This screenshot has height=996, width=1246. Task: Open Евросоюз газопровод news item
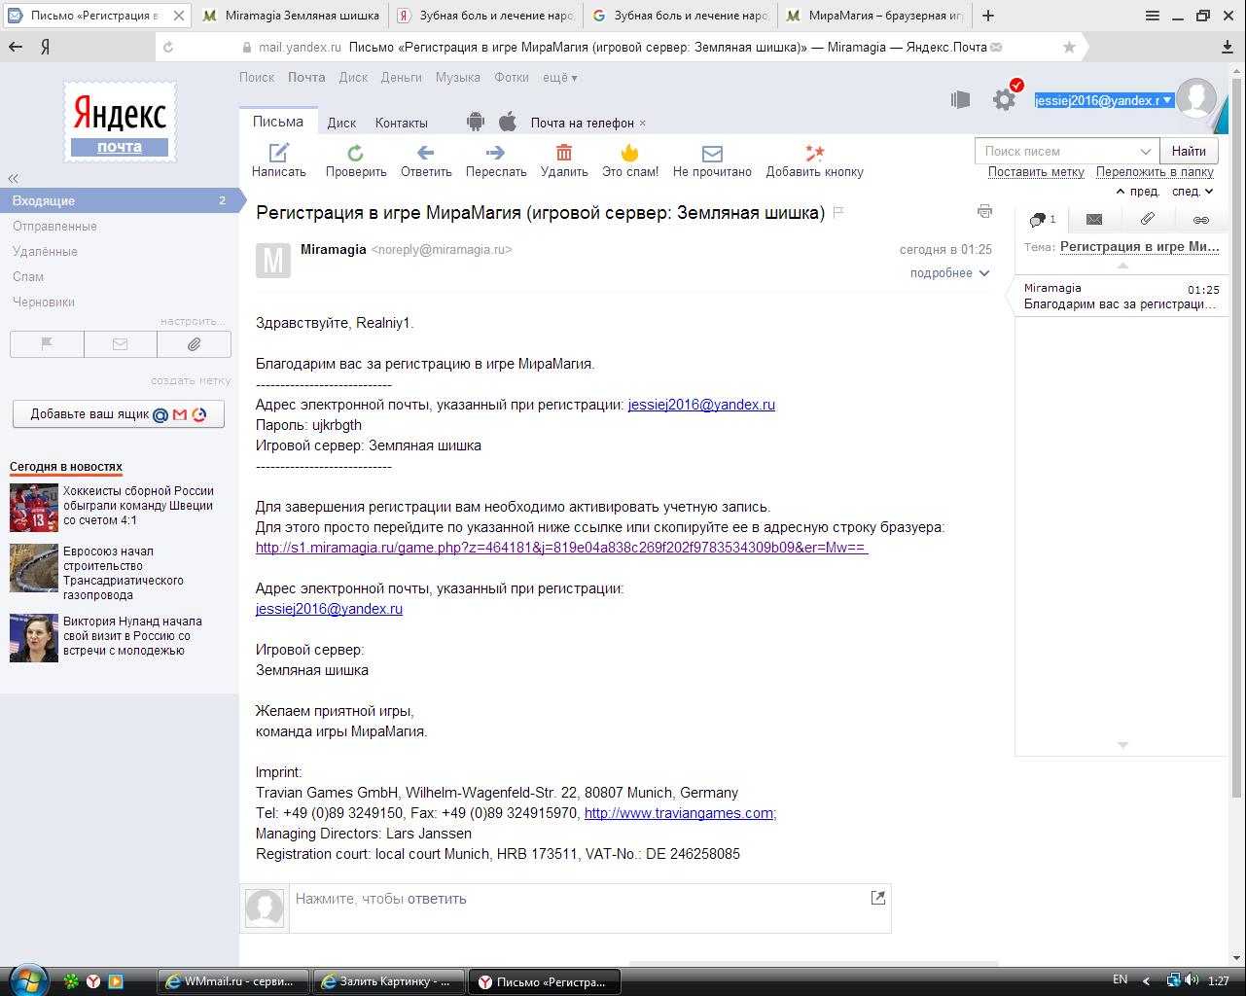tap(124, 573)
